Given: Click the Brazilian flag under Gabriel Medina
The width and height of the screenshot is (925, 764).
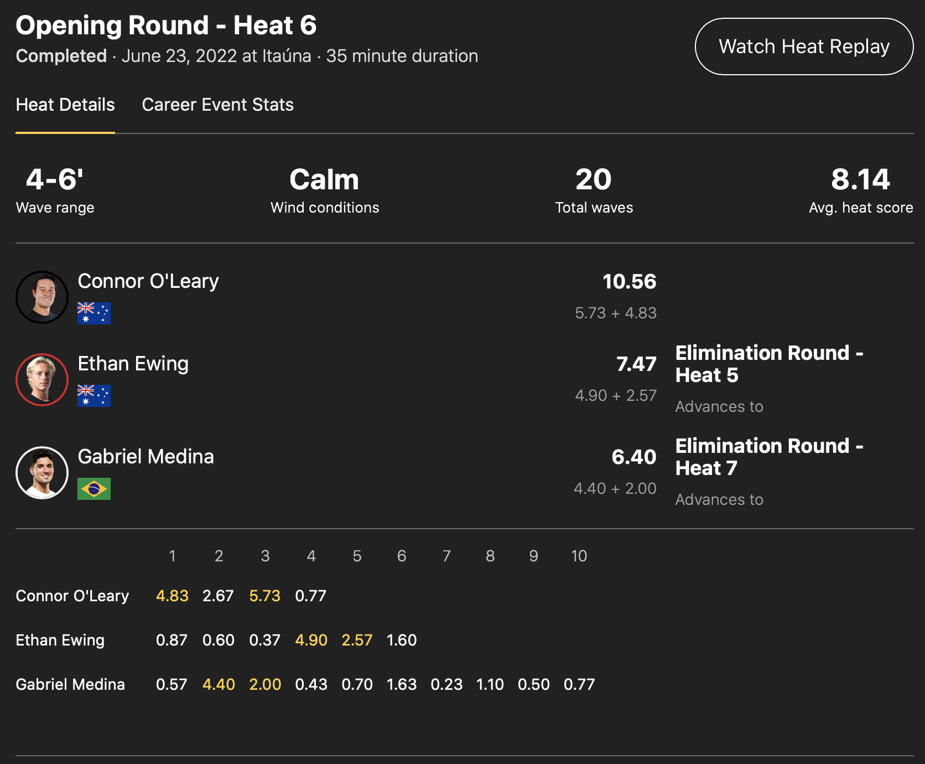Looking at the screenshot, I should click(94, 489).
